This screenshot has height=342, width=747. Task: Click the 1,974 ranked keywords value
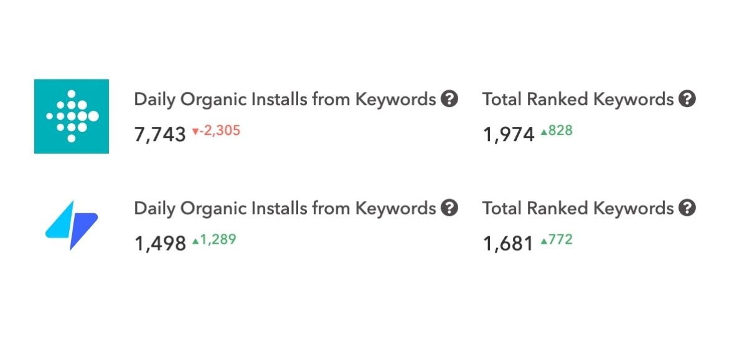click(509, 134)
